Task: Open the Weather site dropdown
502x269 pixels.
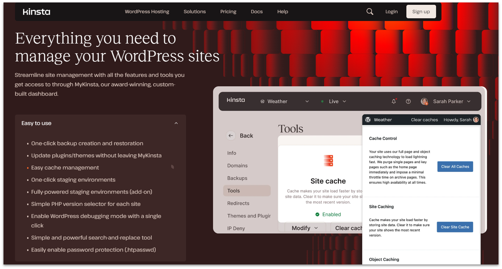Action: click(285, 101)
